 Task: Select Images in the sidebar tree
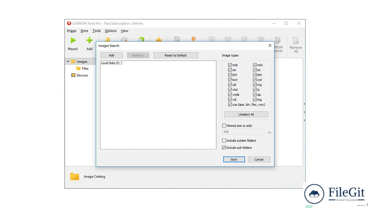pos(82,62)
